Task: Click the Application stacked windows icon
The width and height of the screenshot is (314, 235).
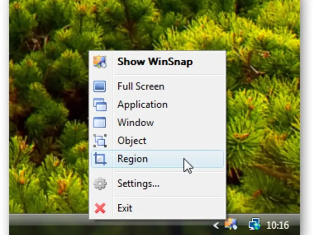Action: pos(100,104)
